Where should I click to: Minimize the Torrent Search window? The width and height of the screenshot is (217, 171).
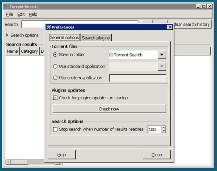(x=198, y=6)
